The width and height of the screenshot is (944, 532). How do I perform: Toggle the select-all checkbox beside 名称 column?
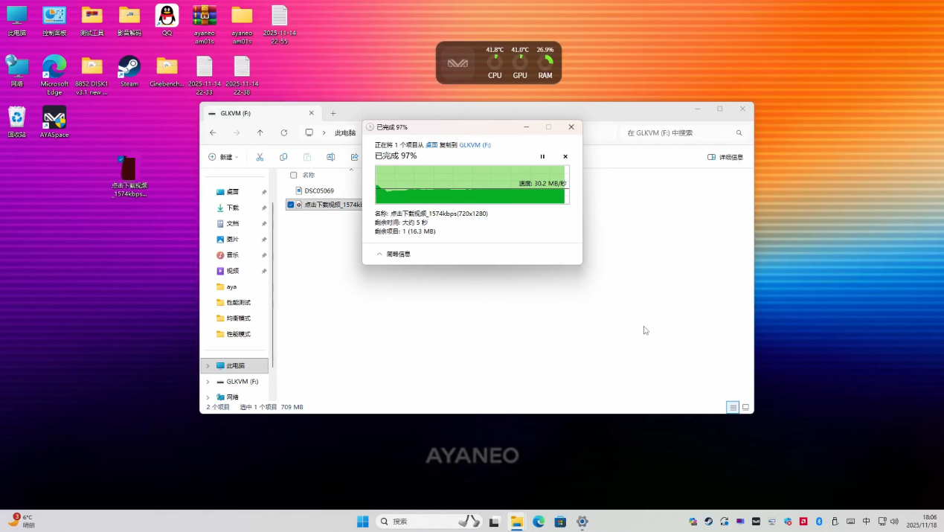point(293,175)
